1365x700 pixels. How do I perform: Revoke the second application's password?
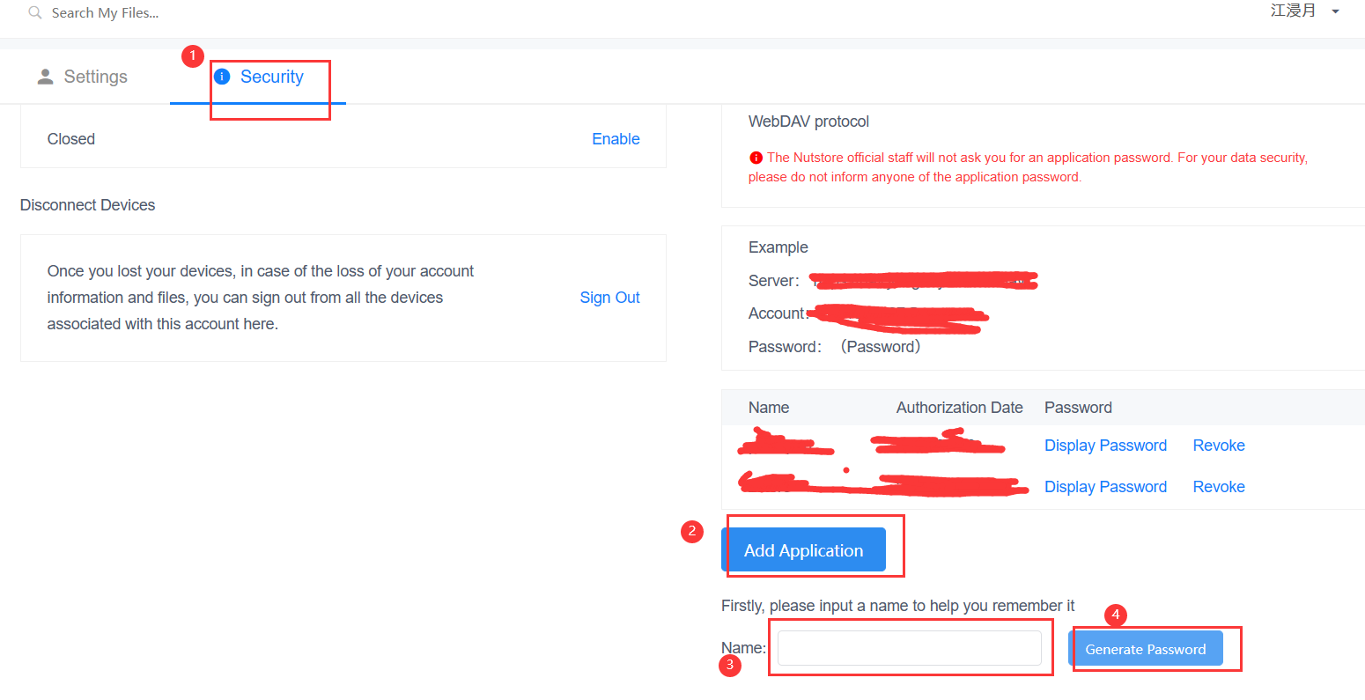point(1219,487)
